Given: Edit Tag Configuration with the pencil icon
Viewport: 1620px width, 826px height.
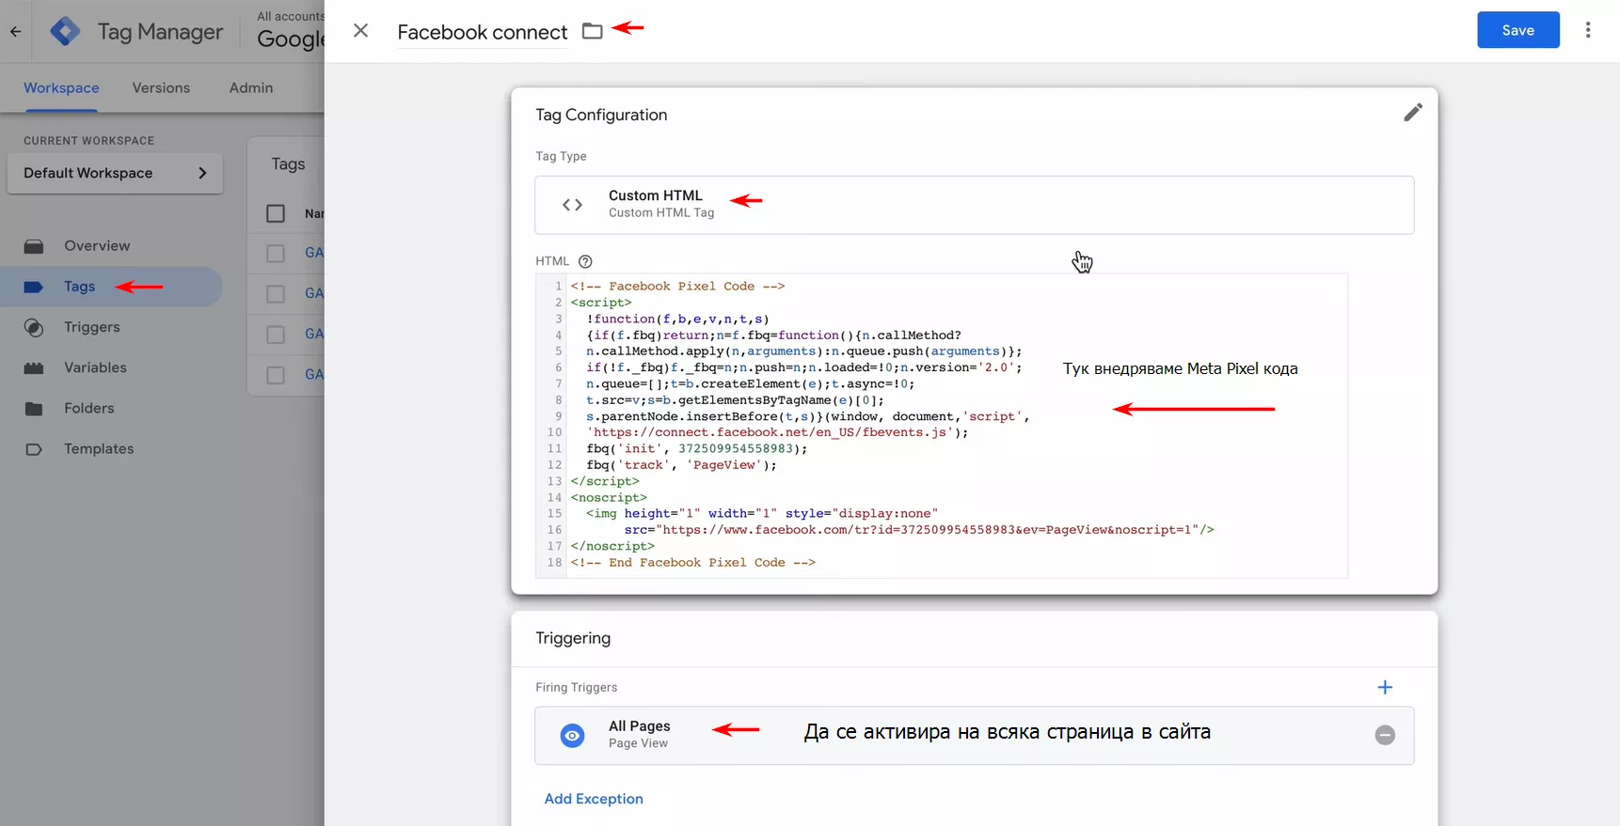Looking at the screenshot, I should [1413, 113].
